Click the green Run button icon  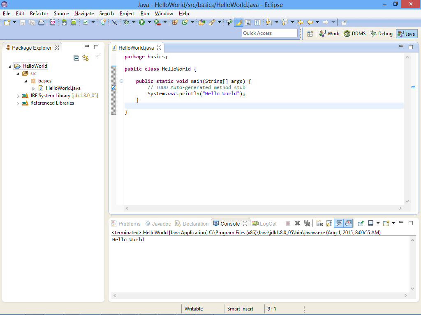pos(142,23)
